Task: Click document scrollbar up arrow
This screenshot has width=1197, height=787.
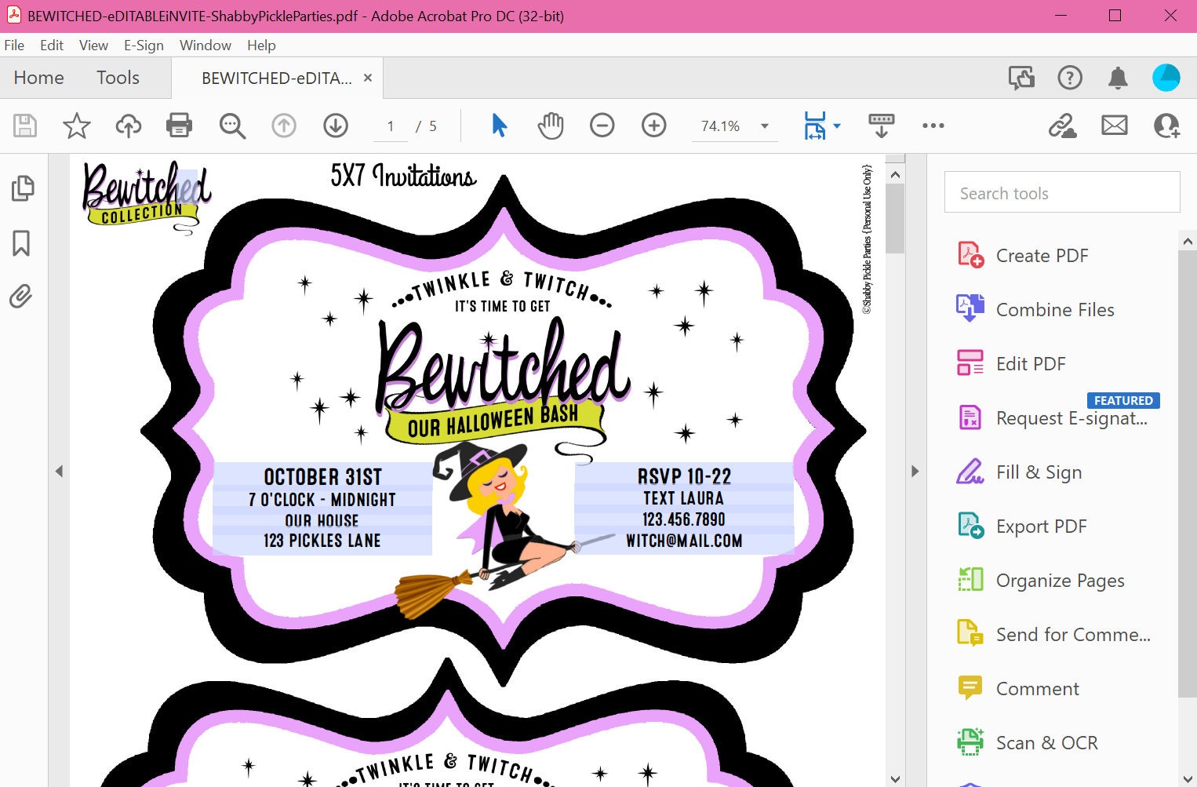Action: coord(895,174)
